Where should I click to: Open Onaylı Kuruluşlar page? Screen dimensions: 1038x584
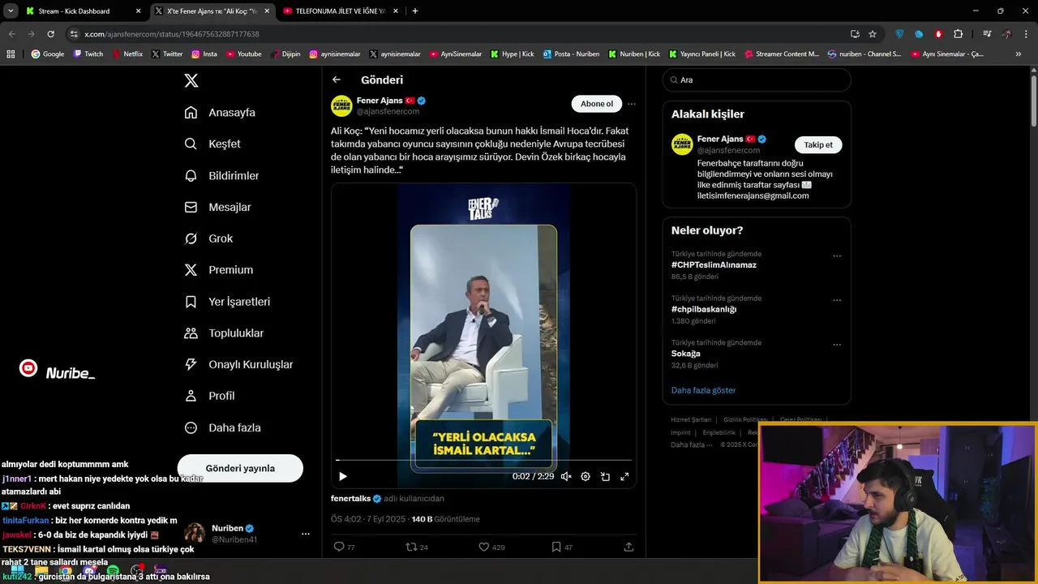(238, 365)
